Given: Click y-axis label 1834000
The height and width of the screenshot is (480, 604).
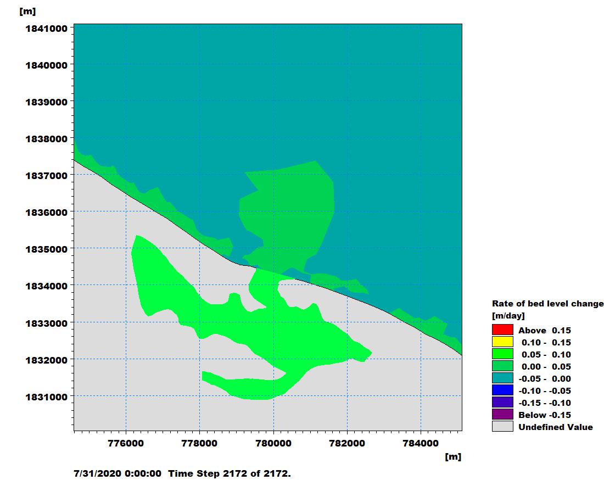Looking at the screenshot, I should [46, 286].
